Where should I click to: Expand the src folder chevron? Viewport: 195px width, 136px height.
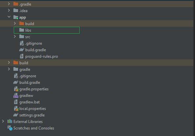coord(15,37)
